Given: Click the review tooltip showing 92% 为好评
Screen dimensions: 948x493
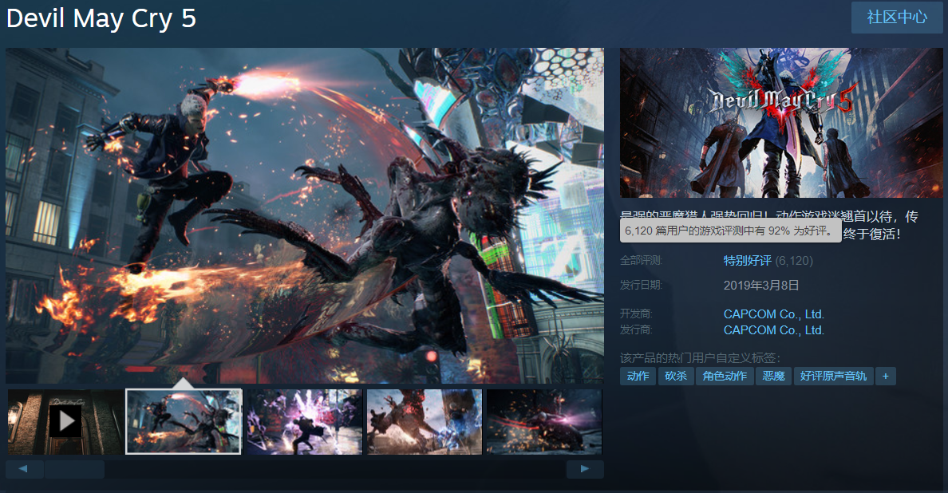Looking at the screenshot, I should (x=731, y=231).
